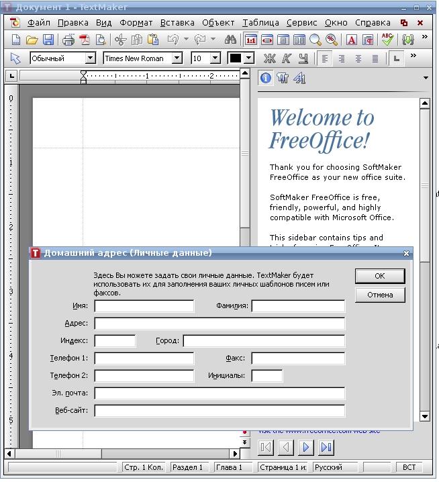Open paragraph style dropdown Обычный
439x482 pixels.
click(x=90, y=58)
